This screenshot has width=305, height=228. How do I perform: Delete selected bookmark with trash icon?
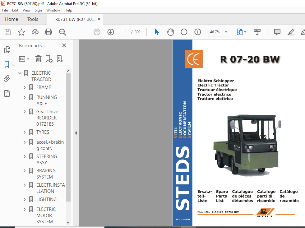[x=38, y=59]
